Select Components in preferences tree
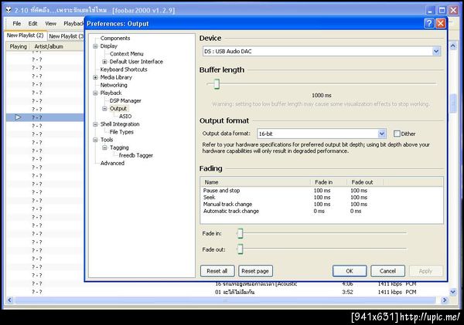Viewport: 464px width, 325px height. [x=115, y=38]
